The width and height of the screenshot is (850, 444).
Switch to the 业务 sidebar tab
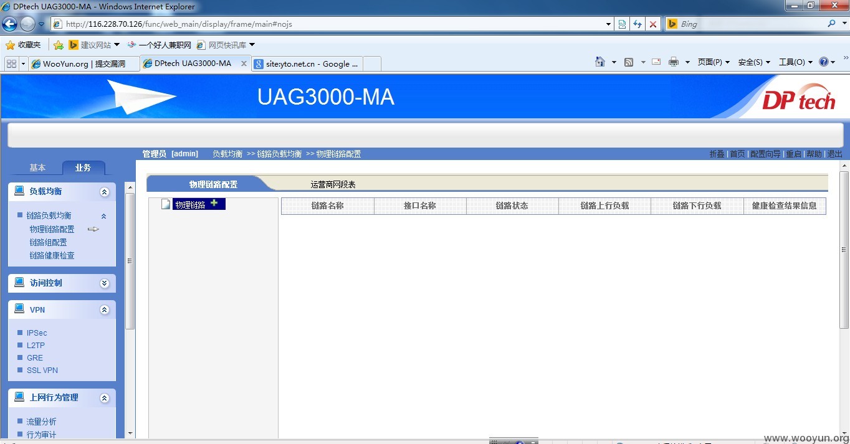pos(83,168)
